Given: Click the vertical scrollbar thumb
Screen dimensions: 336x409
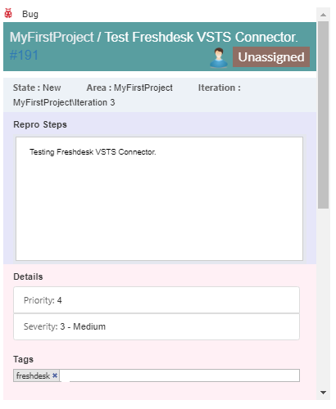Looking at the screenshot, I should 323,115.
